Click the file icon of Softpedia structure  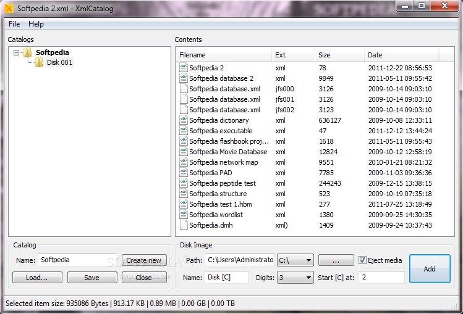(184, 194)
